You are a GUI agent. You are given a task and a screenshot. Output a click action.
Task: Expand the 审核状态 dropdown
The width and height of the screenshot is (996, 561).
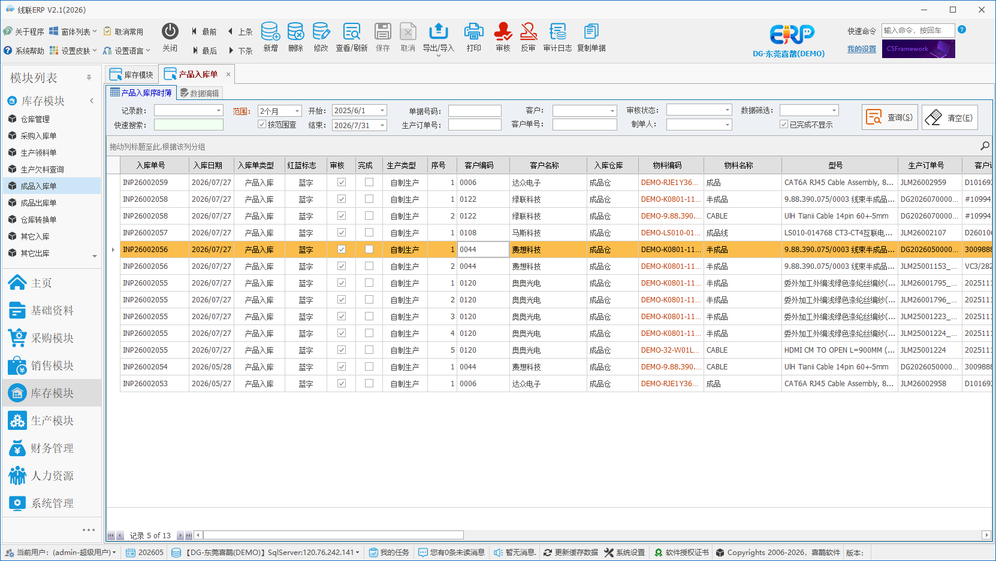pos(728,110)
